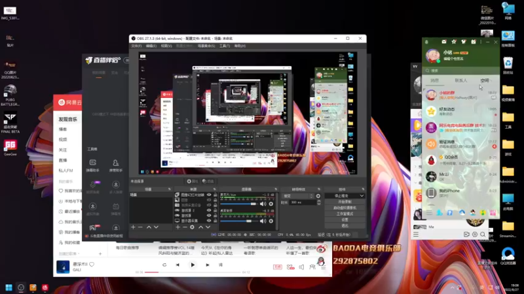Open the 场景集合 menu in OBS
Screen dimensions: 524x294
(206, 46)
